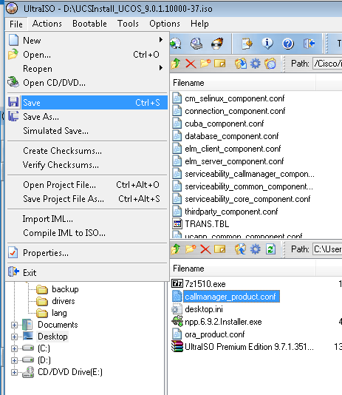Select the drivers folder in tree
Screen dimensions: 342x395
click(x=64, y=301)
